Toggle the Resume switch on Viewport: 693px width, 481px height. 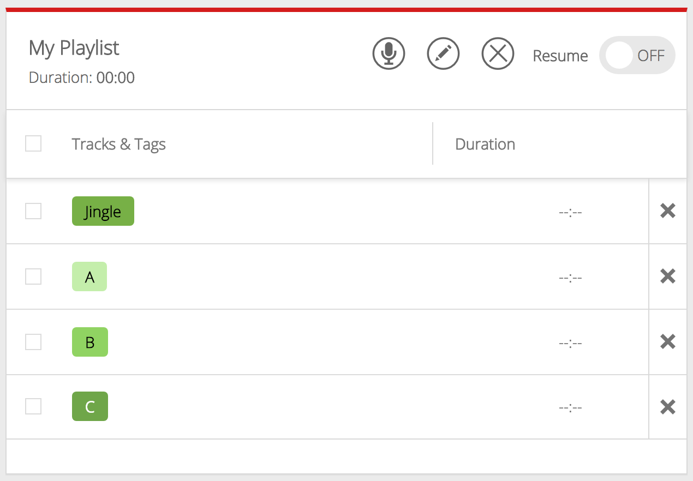(x=637, y=55)
